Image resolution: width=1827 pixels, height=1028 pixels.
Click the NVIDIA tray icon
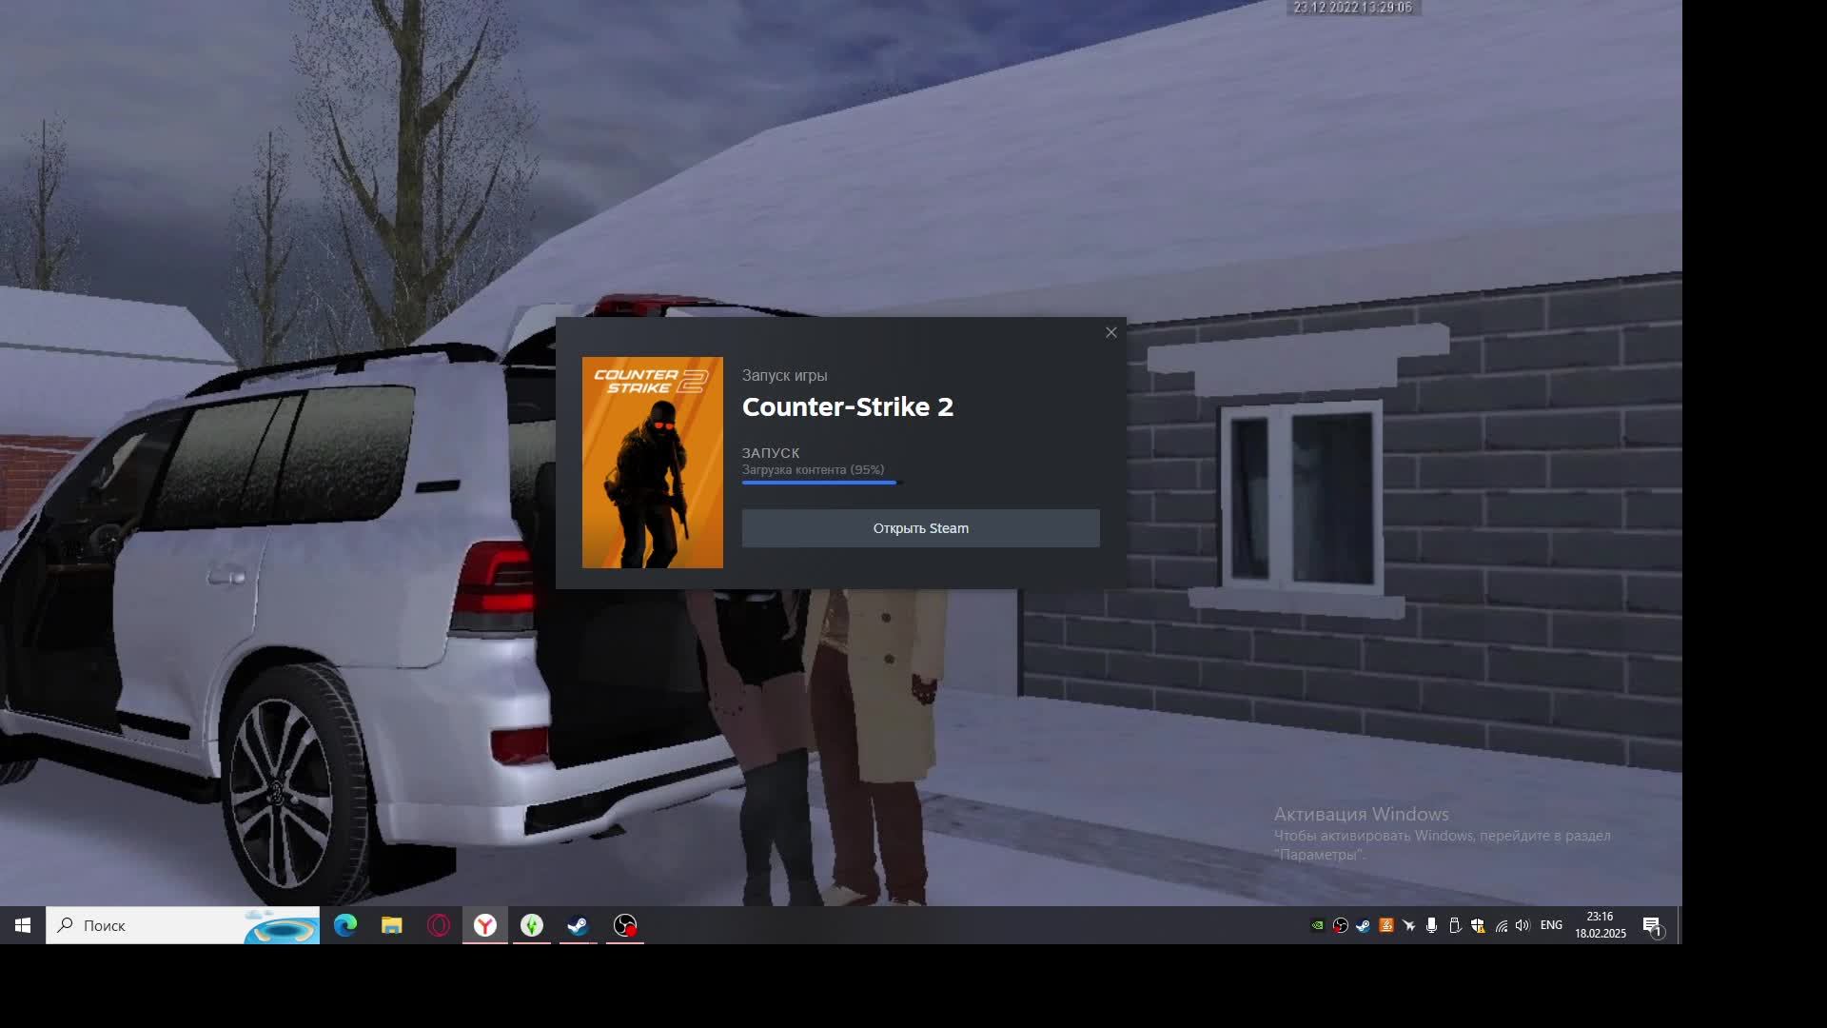(x=1317, y=925)
